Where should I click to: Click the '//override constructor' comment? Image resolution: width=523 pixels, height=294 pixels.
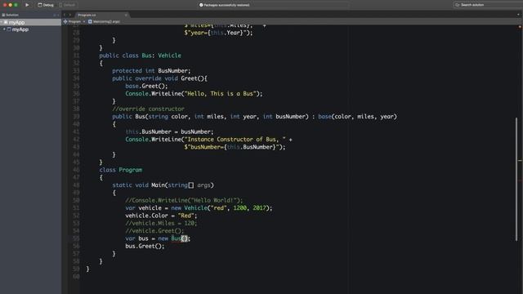(148, 109)
